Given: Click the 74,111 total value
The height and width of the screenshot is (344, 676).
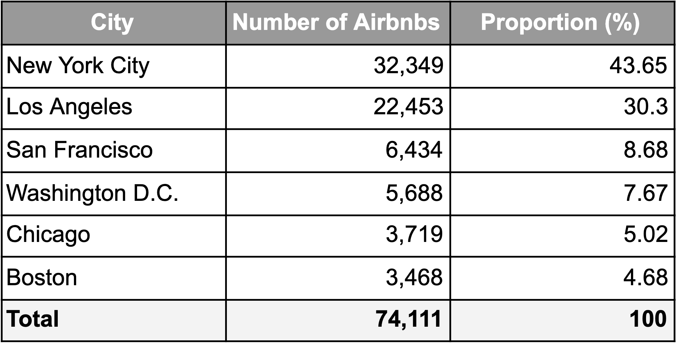Looking at the screenshot, I should click(408, 319).
